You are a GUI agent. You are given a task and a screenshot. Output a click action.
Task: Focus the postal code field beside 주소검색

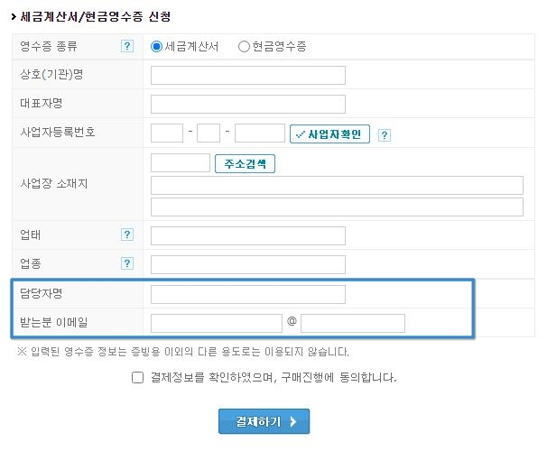coord(181,162)
